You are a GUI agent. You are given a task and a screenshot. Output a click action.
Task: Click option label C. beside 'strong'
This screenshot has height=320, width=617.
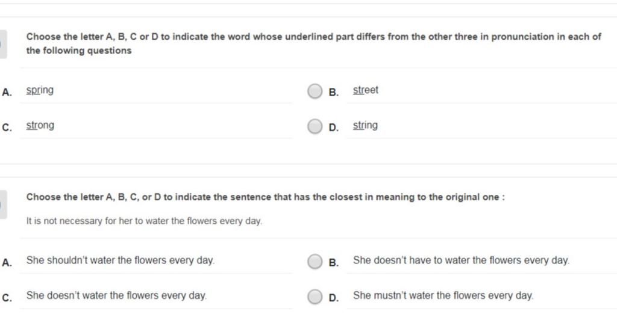point(7,128)
